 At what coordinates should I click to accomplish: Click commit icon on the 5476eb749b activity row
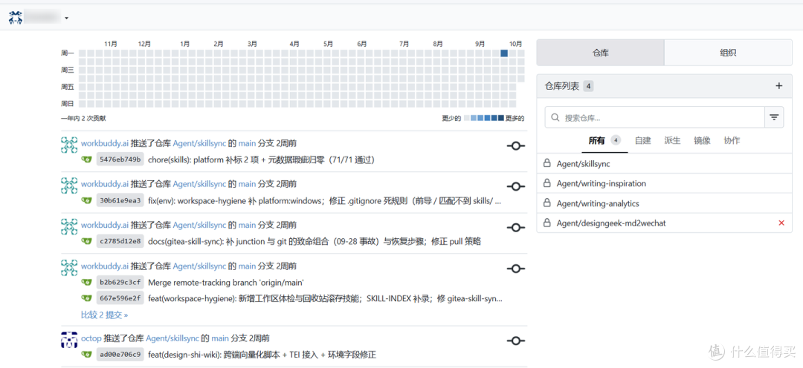516,146
